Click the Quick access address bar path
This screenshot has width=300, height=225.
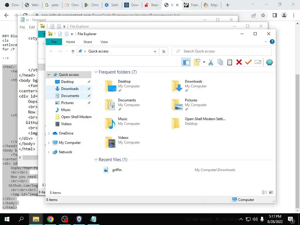click(x=98, y=51)
